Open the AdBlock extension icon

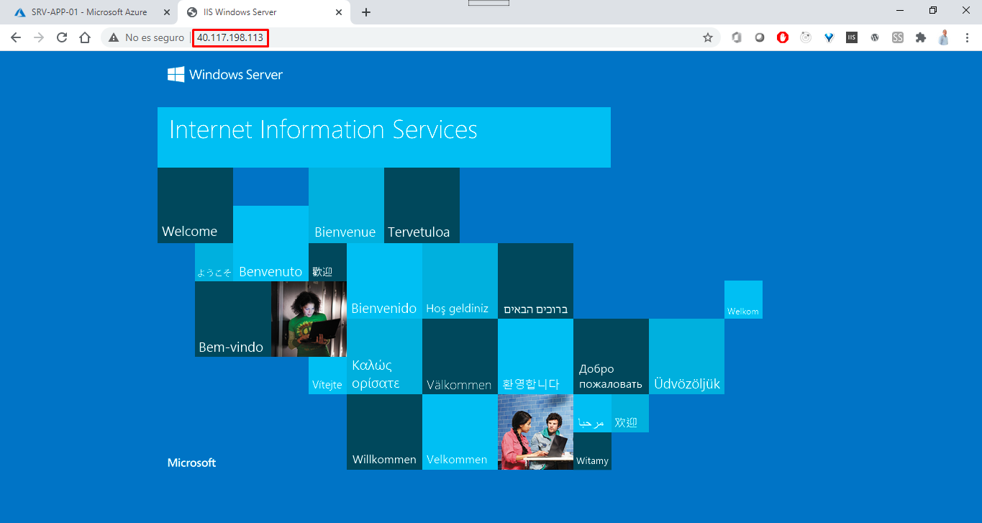point(782,37)
